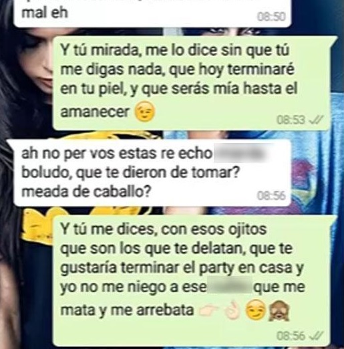Click the 08:53 timestamp
This screenshot has height=349, width=344.
291,120
